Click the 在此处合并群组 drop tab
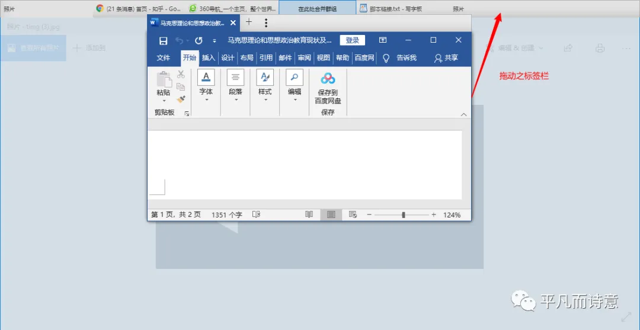The image size is (640, 330). point(317,8)
